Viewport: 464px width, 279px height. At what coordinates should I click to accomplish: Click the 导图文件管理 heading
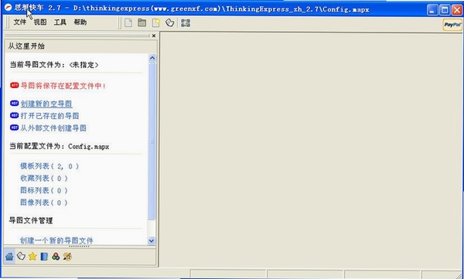tap(31, 220)
